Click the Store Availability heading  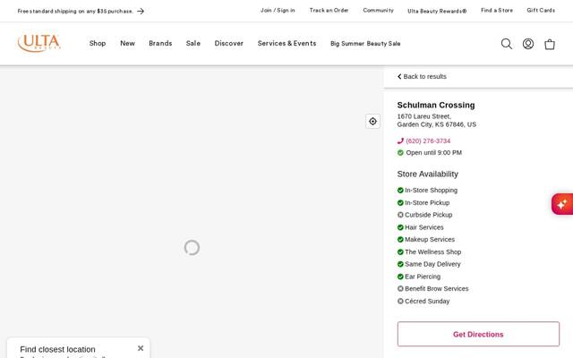click(428, 175)
